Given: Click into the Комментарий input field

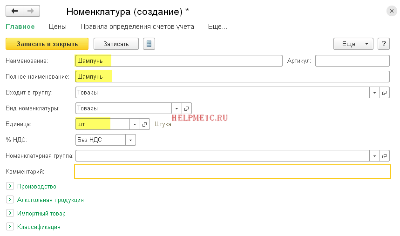Looking at the screenshot, I should [x=232, y=172].
